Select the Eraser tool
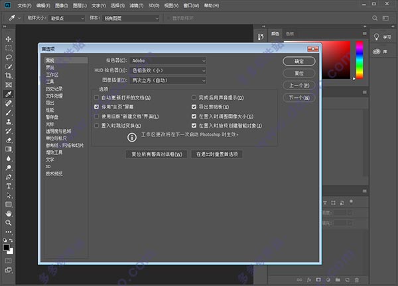Image resolution: width=398 pixels, height=286 pixels. pos(9,140)
